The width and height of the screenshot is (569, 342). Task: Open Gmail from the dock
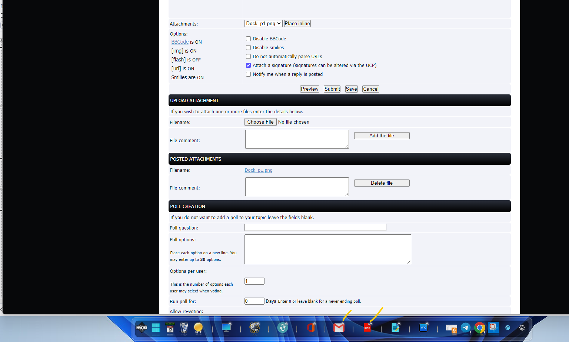[x=339, y=328]
